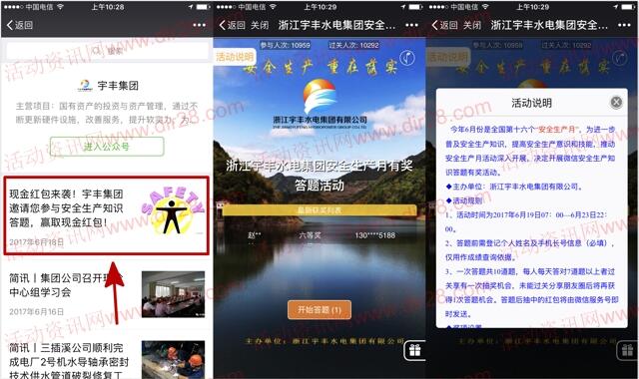Tap 开始答题 (1) button
The width and height of the screenshot is (639, 379).
point(319,310)
